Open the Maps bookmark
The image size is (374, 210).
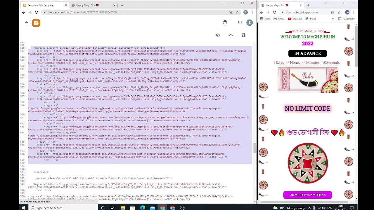311,19
